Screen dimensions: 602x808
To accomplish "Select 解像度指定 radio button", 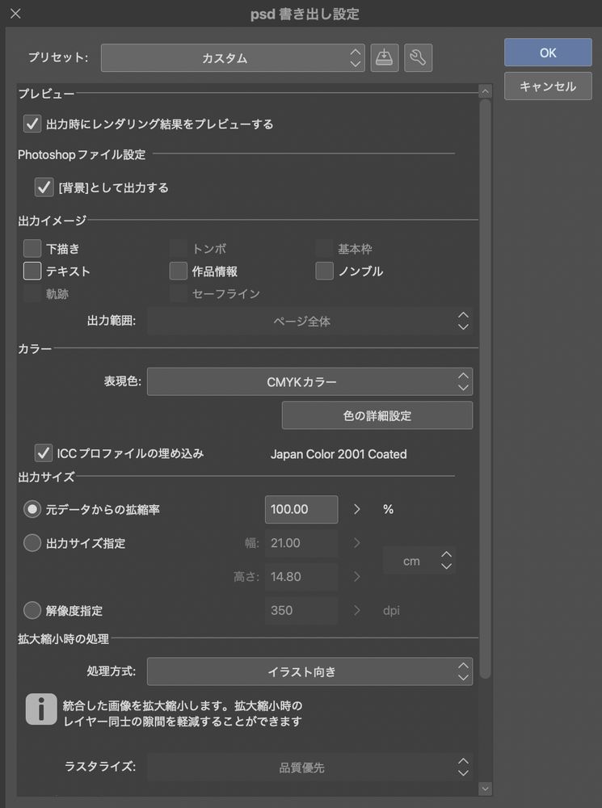I will pyautogui.click(x=32, y=611).
